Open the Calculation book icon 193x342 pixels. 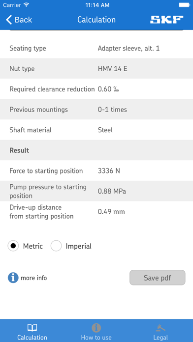[32, 327]
